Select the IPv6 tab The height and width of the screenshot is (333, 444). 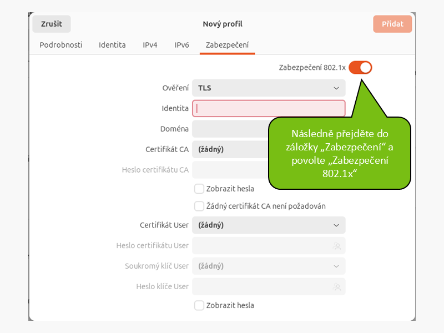181,45
